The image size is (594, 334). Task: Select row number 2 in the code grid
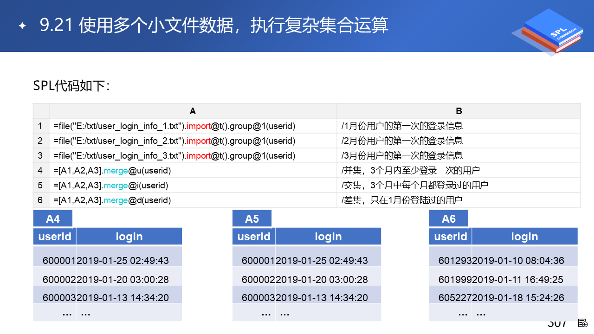(x=41, y=141)
